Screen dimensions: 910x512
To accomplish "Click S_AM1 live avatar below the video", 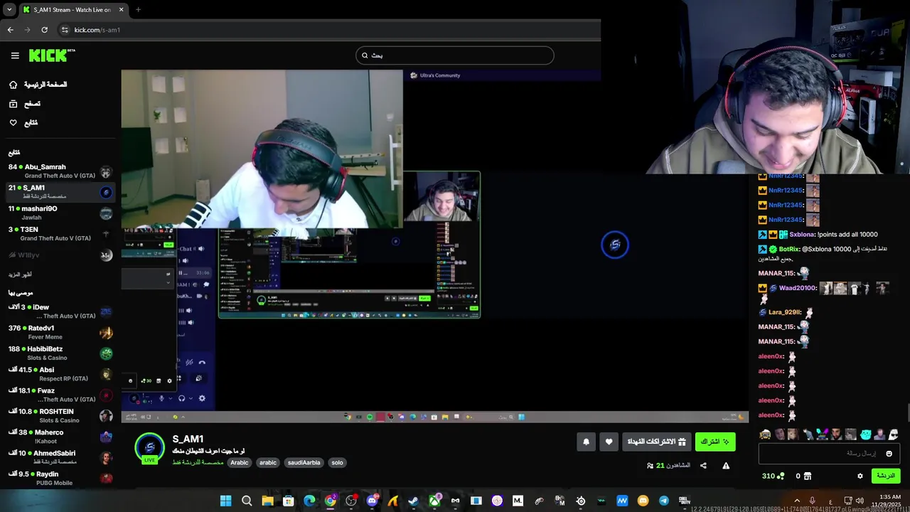I will (x=149, y=447).
